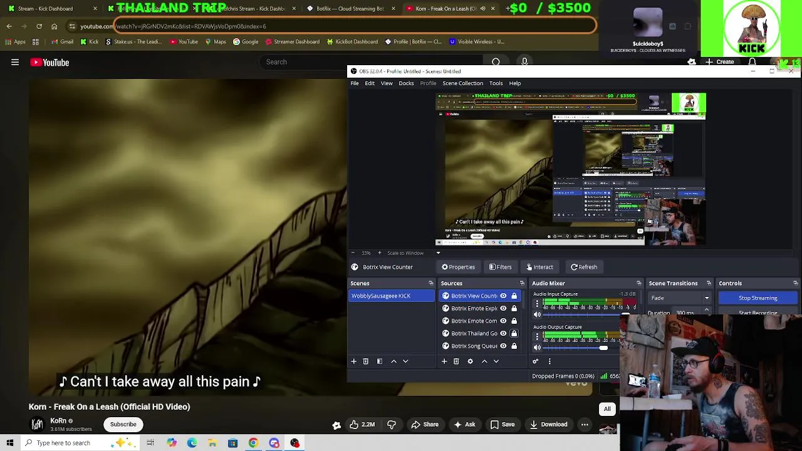Open the YouTube hamburger guide menu
This screenshot has width=802, height=451.
coord(15,62)
